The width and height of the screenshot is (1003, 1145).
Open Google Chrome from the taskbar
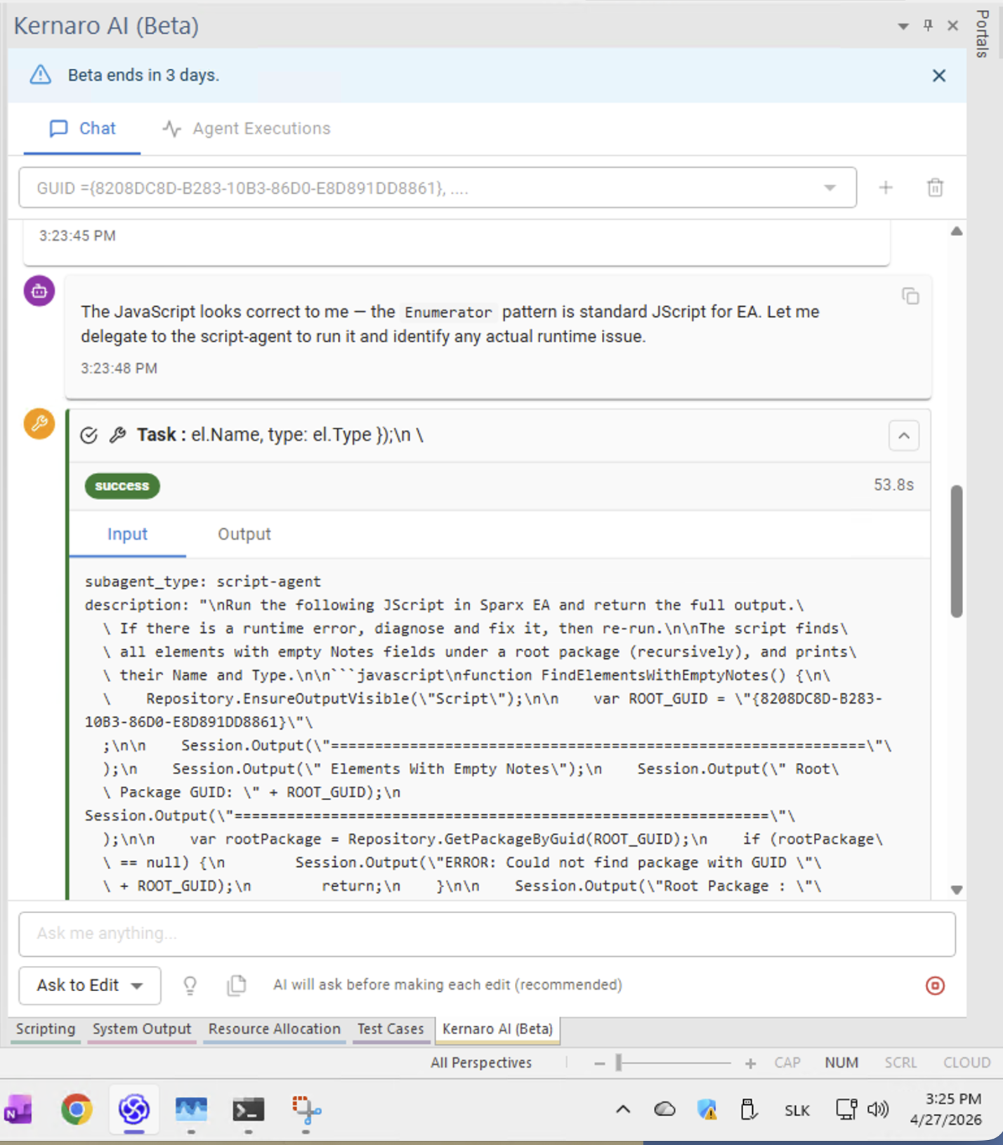77,1110
